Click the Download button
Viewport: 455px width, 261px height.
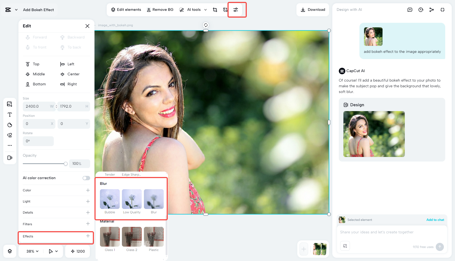click(313, 9)
